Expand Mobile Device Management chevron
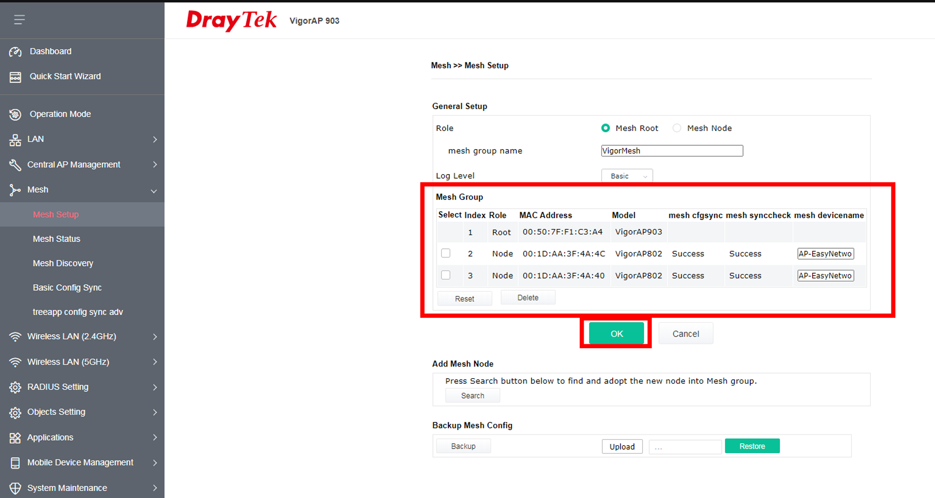The image size is (935, 498). point(155,463)
